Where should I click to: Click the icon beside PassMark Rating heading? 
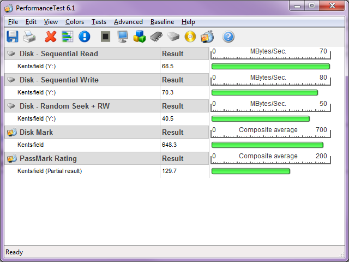12,158
